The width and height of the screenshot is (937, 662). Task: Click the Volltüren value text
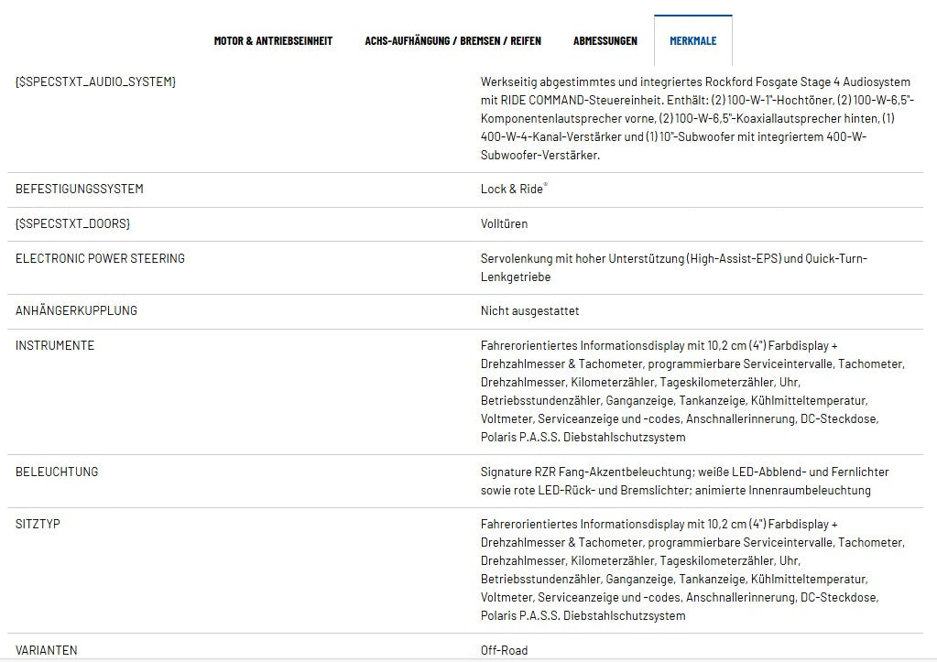click(x=504, y=223)
